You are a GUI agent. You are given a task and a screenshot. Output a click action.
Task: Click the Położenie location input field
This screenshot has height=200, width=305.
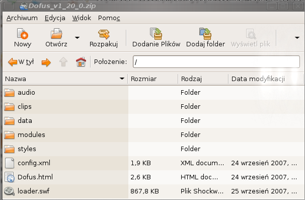(216, 62)
